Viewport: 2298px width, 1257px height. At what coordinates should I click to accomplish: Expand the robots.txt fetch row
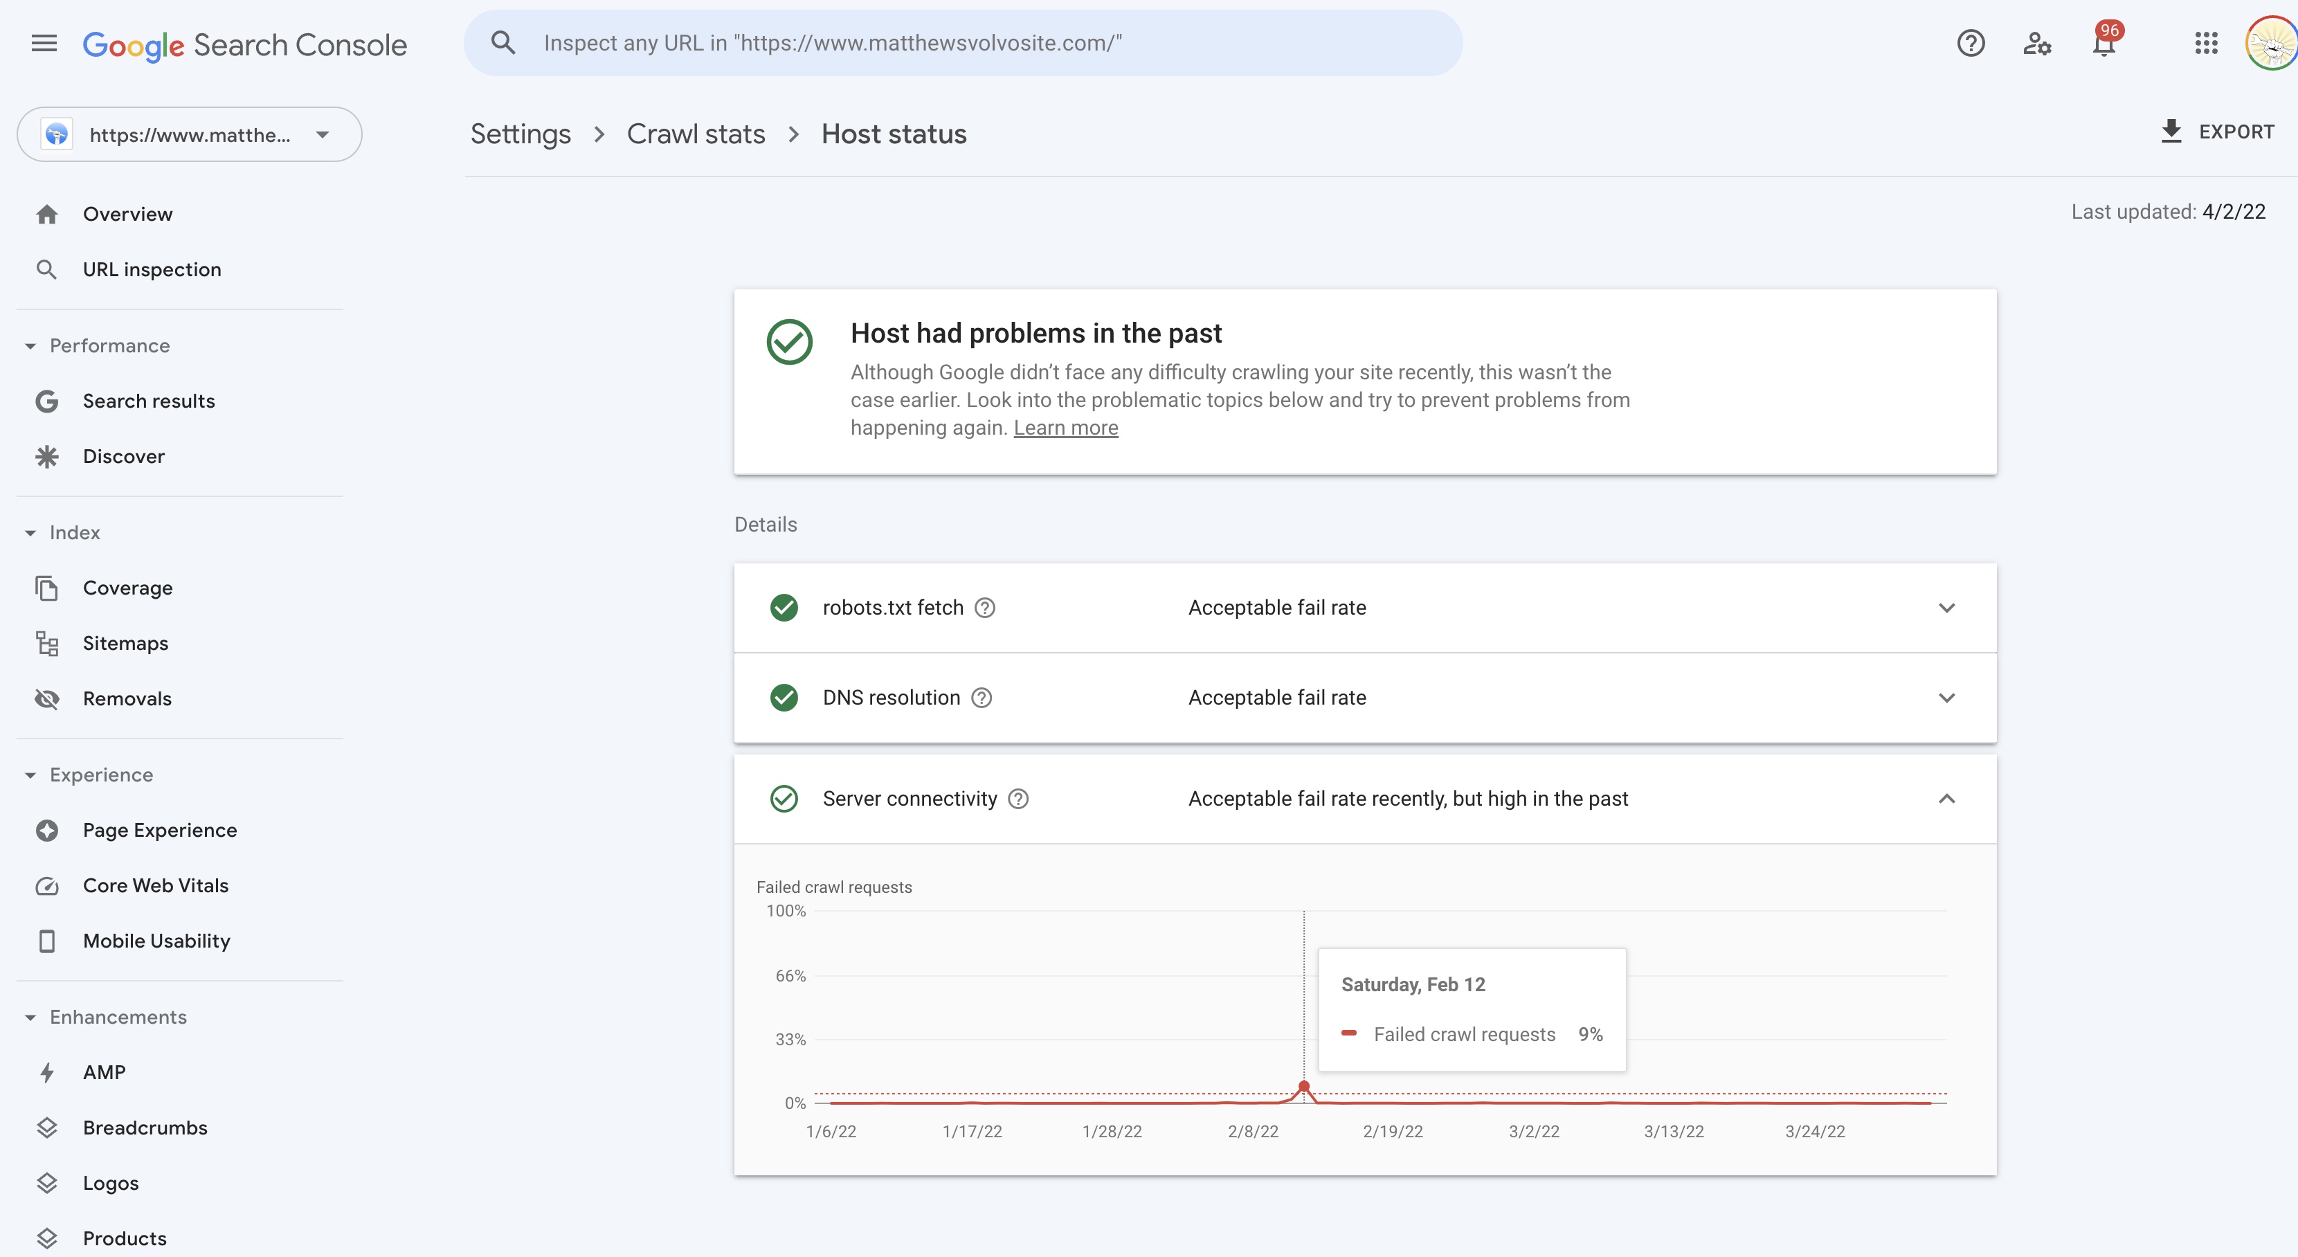pyautogui.click(x=1946, y=608)
